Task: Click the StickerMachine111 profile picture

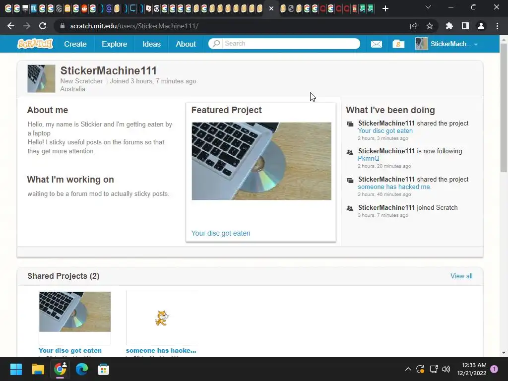Action: coord(41,79)
